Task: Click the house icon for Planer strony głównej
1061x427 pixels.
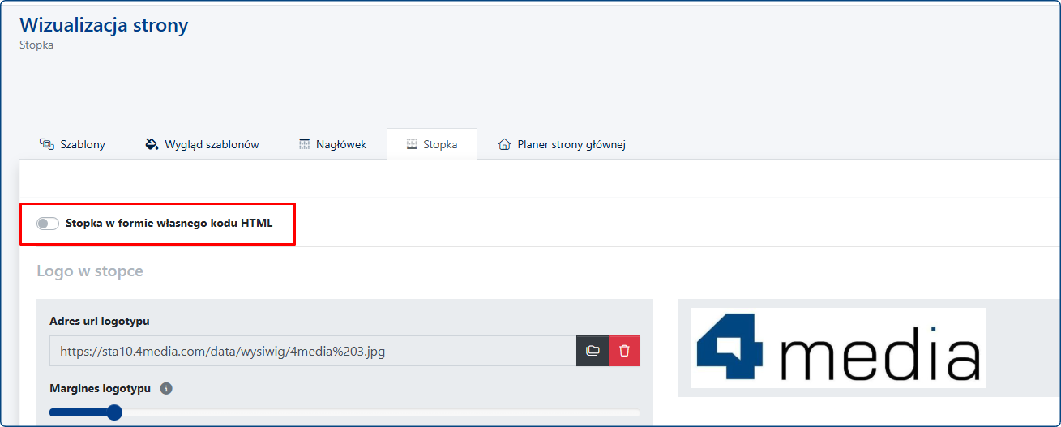Action: [505, 144]
